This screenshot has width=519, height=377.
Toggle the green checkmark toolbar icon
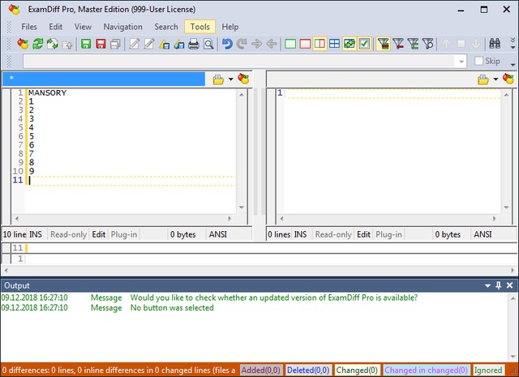tap(364, 44)
